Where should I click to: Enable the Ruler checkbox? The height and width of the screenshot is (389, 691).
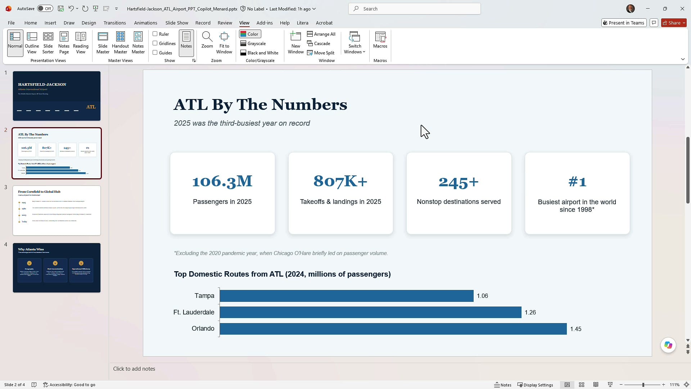(x=155, y=34)
